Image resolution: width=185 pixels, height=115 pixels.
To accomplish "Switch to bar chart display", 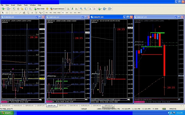I will click(x=68, y=9).
